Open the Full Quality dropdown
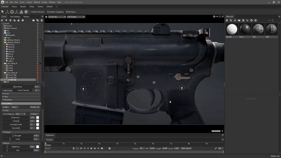 pos(76,17)
